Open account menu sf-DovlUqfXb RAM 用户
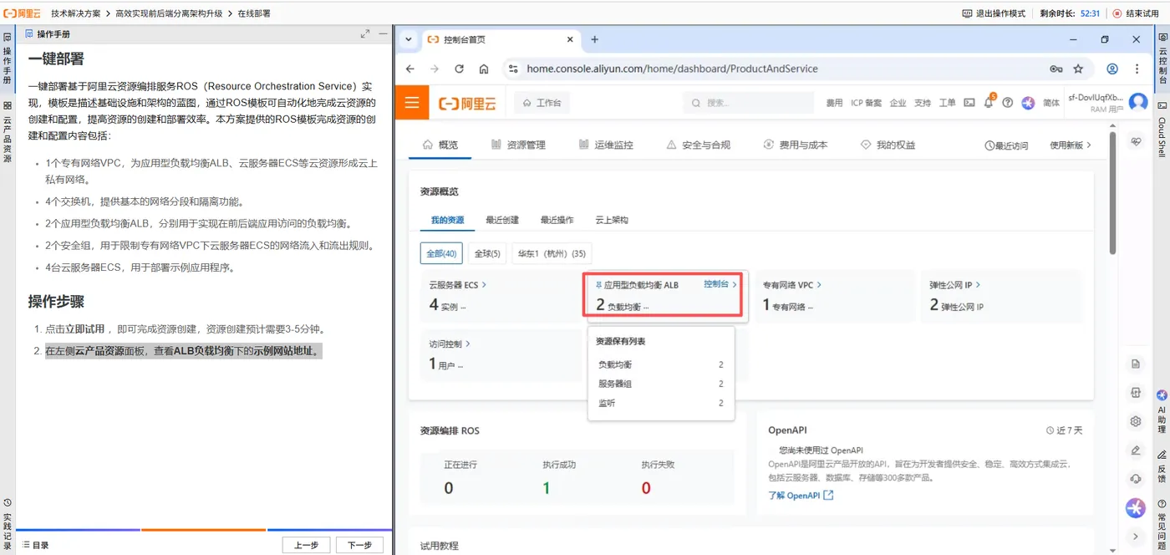The image size is (1170, 555). click(1096, 103)
